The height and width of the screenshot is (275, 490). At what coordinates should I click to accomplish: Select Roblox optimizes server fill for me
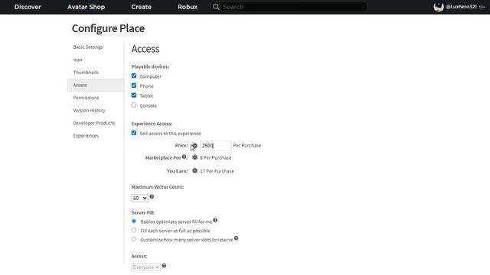click(134, 221)
